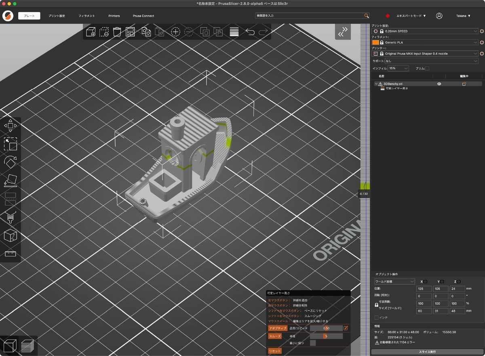Open the user account profile icon
485x356 pixels.
coord(439,16)
